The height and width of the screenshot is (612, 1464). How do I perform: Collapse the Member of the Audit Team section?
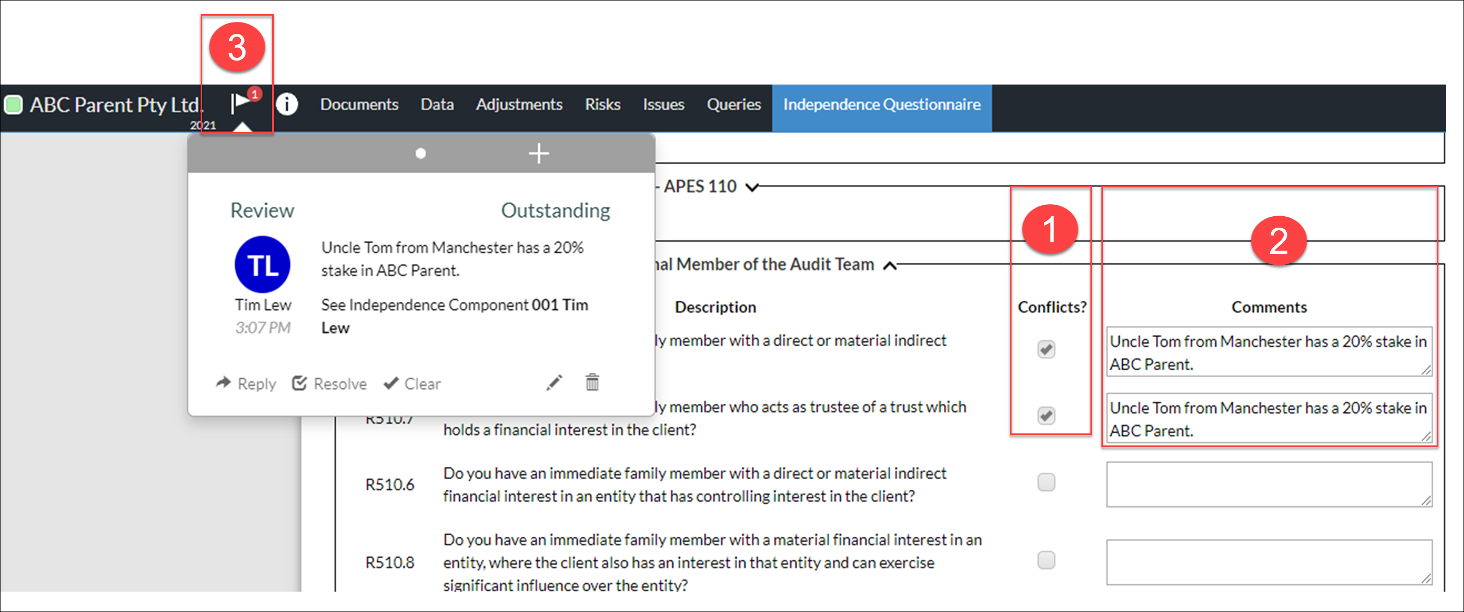(x=890, y=265)
